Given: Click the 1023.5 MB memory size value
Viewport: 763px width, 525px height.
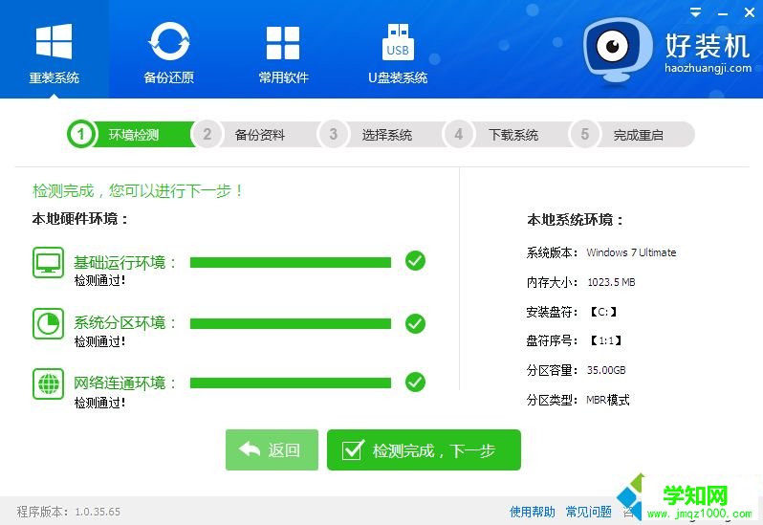Looking at the screenshot, I should 611,282.
